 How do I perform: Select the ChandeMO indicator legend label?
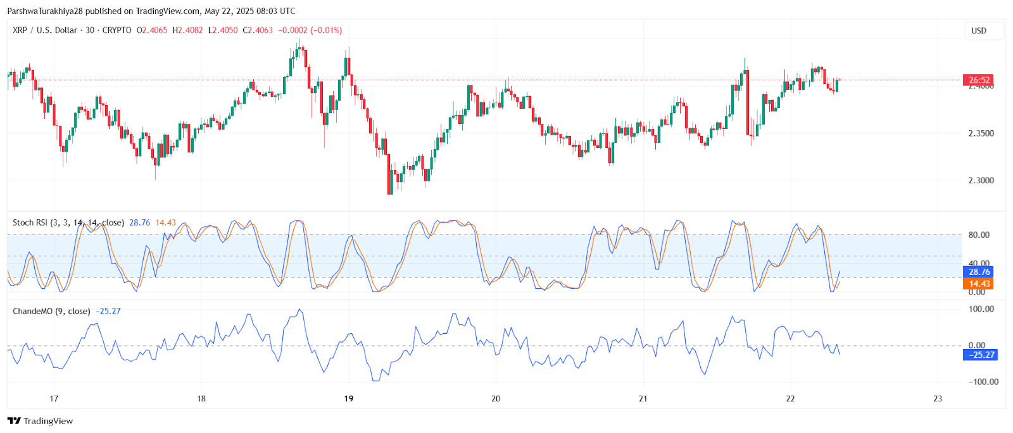[x=51, y=311]
